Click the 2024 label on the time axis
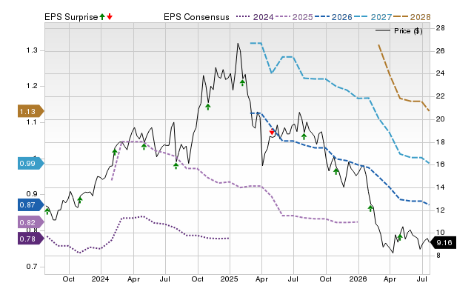 [x=101, y=279]
